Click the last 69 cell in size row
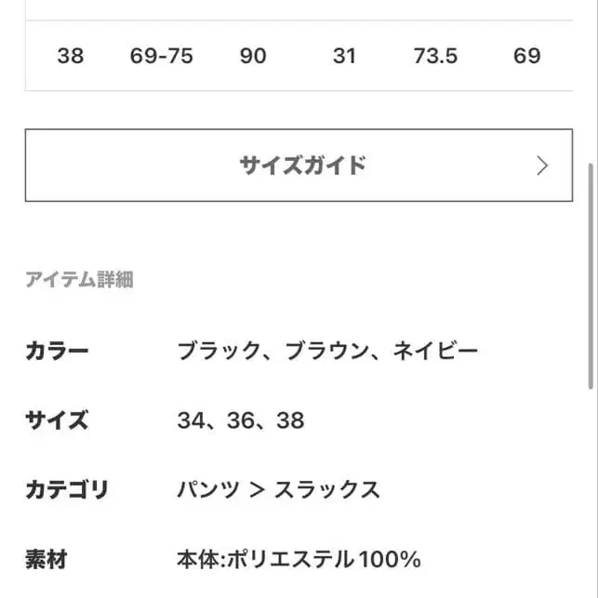 pyautogui.click(x=527, y=56)
